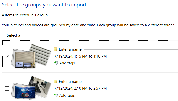Check the 7/12/2024 group checkbox
The height and width of the screenshot is (101, 178).
(x=7, y=88)
